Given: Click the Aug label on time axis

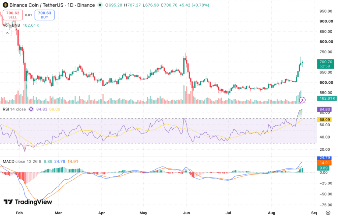Looking at the screenshot, I should pyautogui.click(x=271, y=213).
